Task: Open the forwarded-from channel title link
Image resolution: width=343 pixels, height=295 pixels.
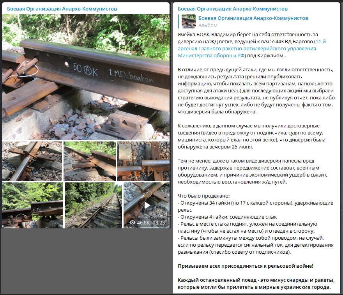Action: pos(253,18)
